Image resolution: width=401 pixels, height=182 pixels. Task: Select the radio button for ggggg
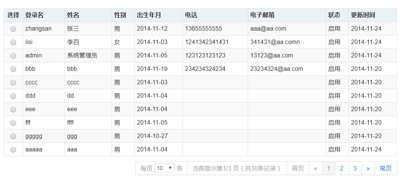13,136
